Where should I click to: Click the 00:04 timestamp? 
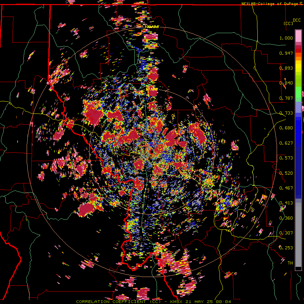pos(224,302)
